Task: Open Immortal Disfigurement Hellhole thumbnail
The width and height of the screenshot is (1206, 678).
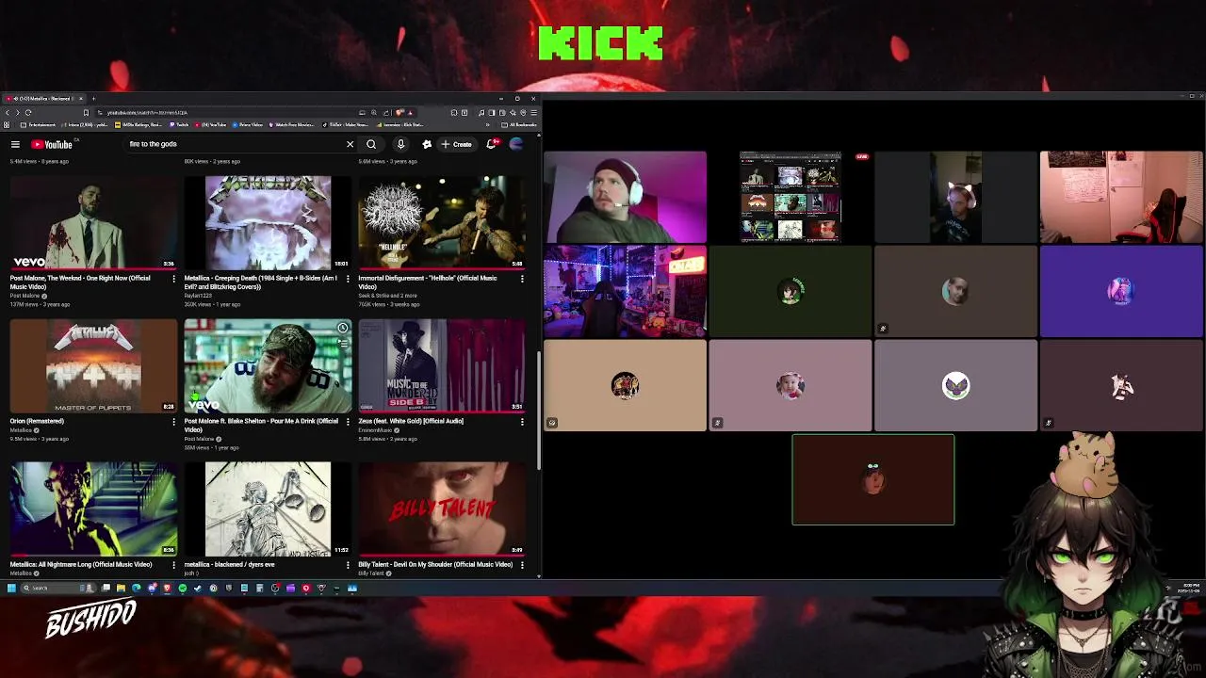Action: (442, 222)
